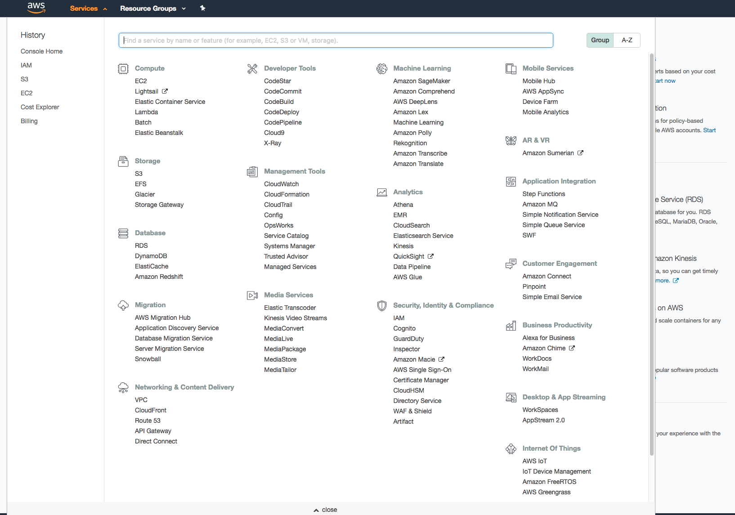735x515 pixels.
Task: Open CodePipeline service
Action: click(x=283, y=122)
